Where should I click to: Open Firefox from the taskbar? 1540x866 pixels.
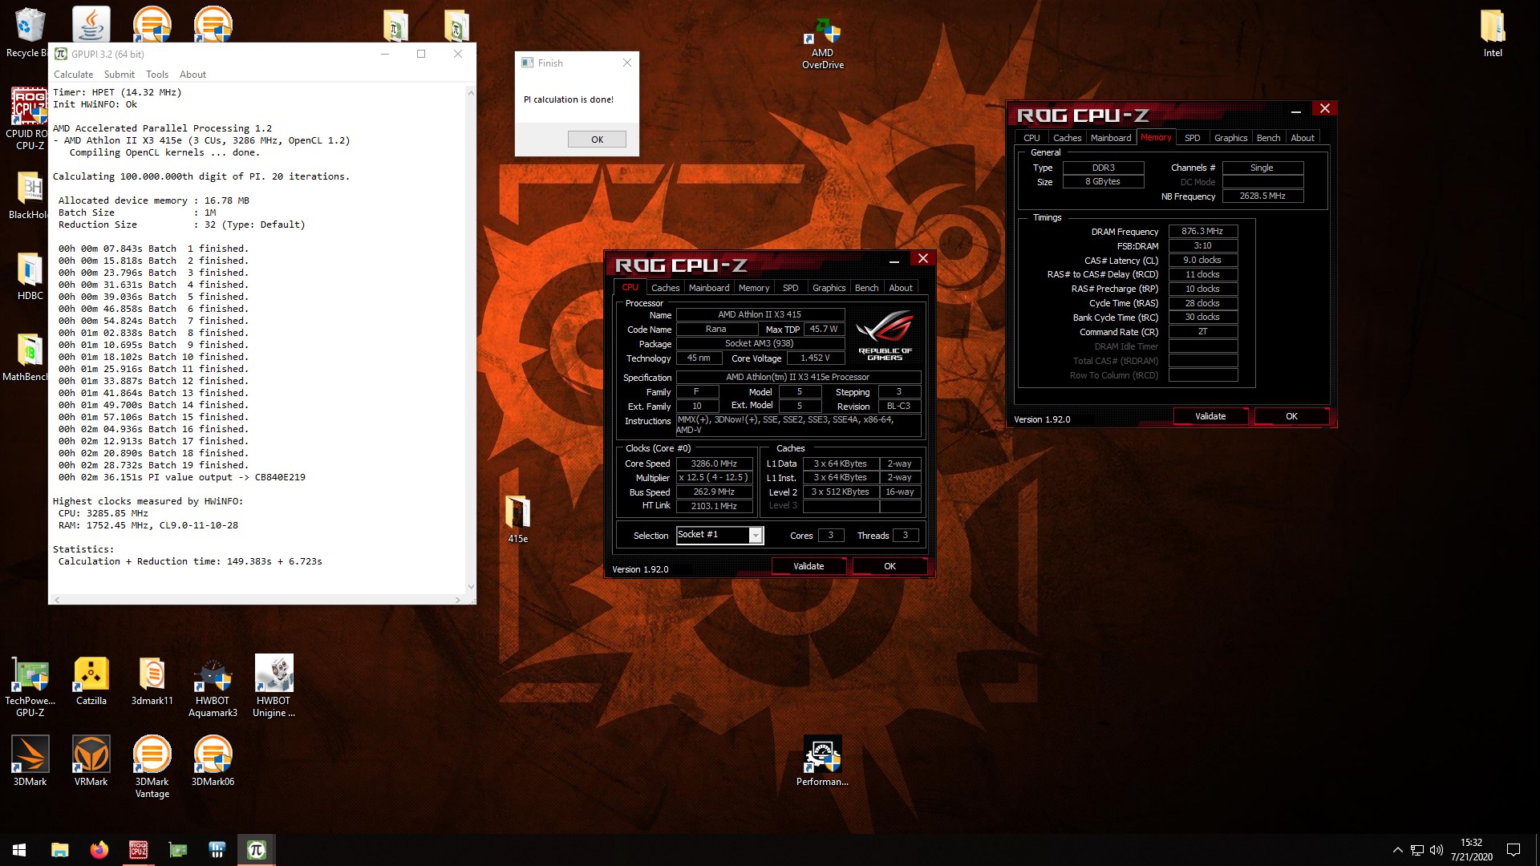(x=99, y=850)
